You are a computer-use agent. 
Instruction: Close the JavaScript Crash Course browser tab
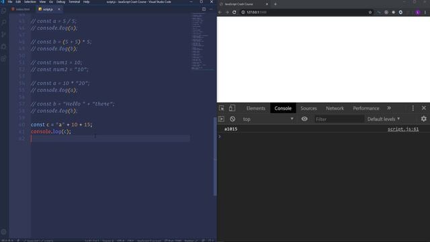pos(267,4)
